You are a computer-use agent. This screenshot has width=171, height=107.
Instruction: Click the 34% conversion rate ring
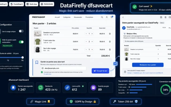pos(165,90)
